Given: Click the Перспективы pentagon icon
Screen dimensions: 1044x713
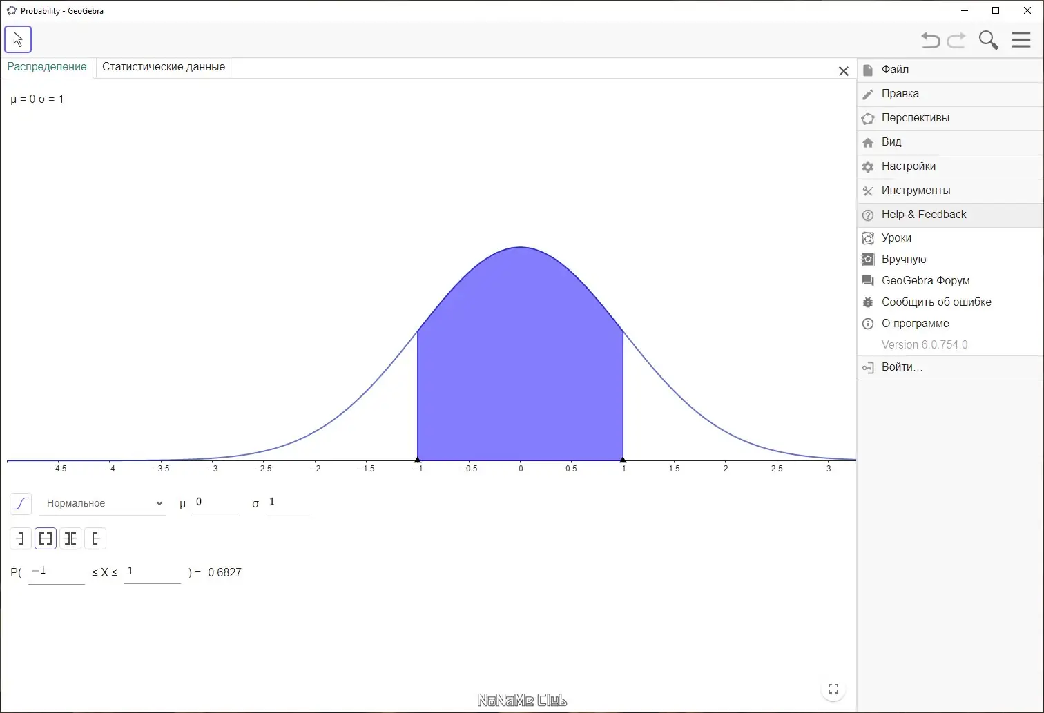Looking at the screenshot, I should click(868, 119).
